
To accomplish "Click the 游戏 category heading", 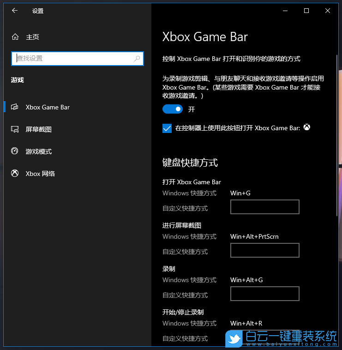I will (18, 80).
